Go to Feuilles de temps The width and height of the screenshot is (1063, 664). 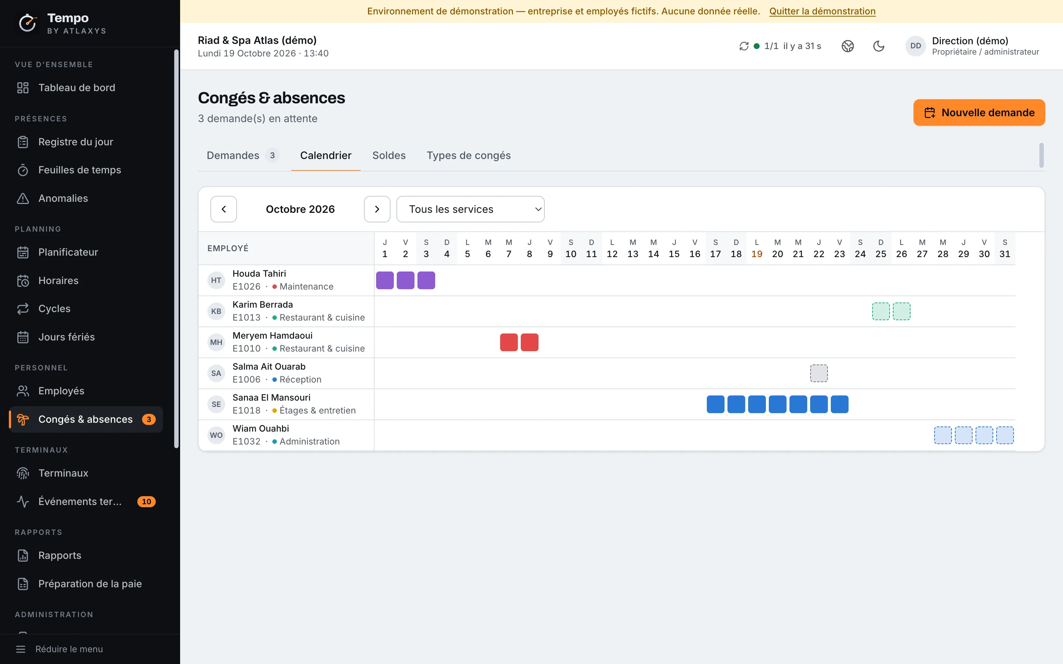86,170
